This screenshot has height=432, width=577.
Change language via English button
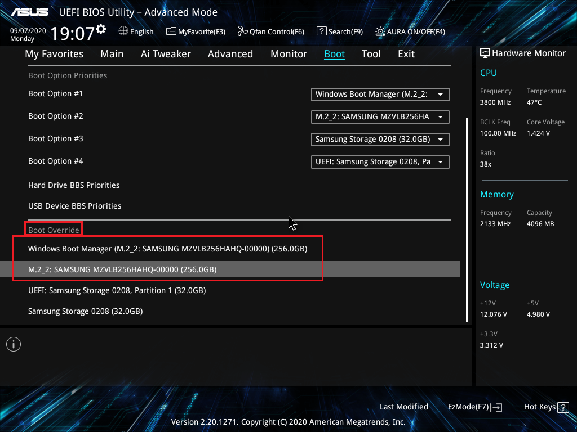click(x=136, y=31)
